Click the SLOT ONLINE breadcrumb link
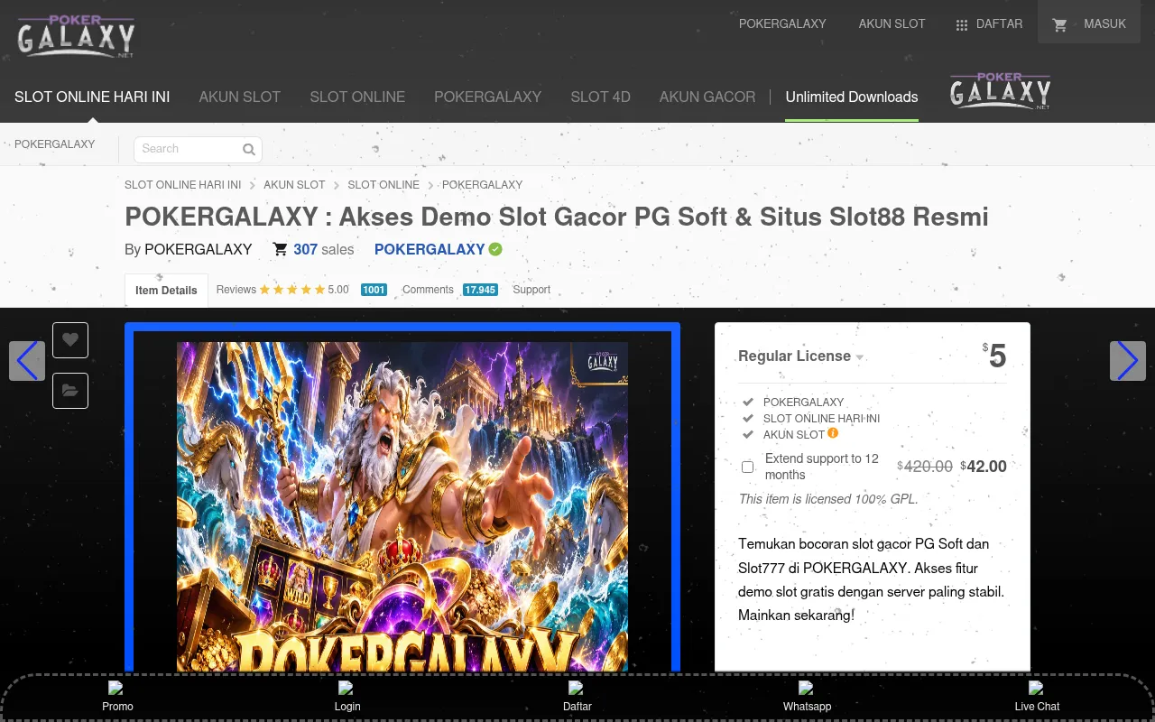 tap(383, 184)
